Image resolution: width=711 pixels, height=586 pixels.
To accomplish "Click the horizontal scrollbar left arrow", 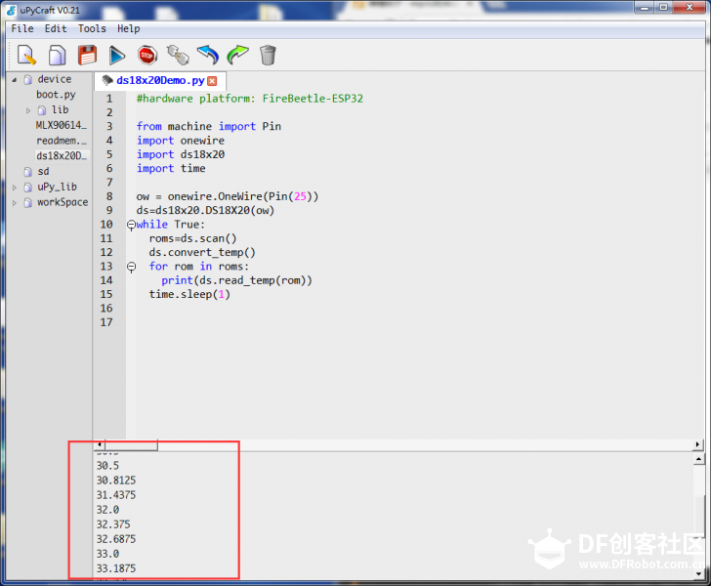I will [x=100, y=444].
